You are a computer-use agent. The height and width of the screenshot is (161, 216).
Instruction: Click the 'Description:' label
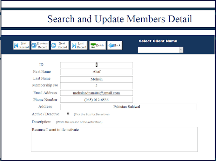(x=42, y=122)
